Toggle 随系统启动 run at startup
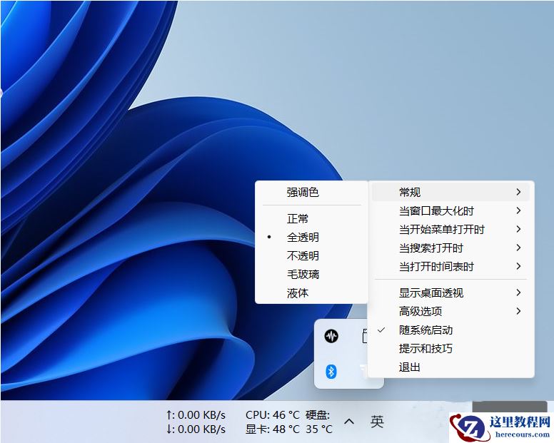This screenshot has width=554, height=443. tap(450, 330)
